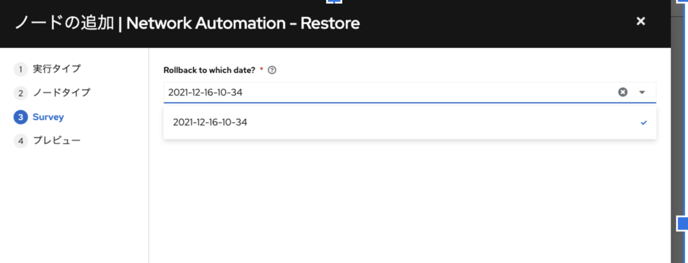Select the 2021-12-16-10-34 option in the list
This screenshot has height=263, width=688.
pyautogui.click(x=409, y=122)
